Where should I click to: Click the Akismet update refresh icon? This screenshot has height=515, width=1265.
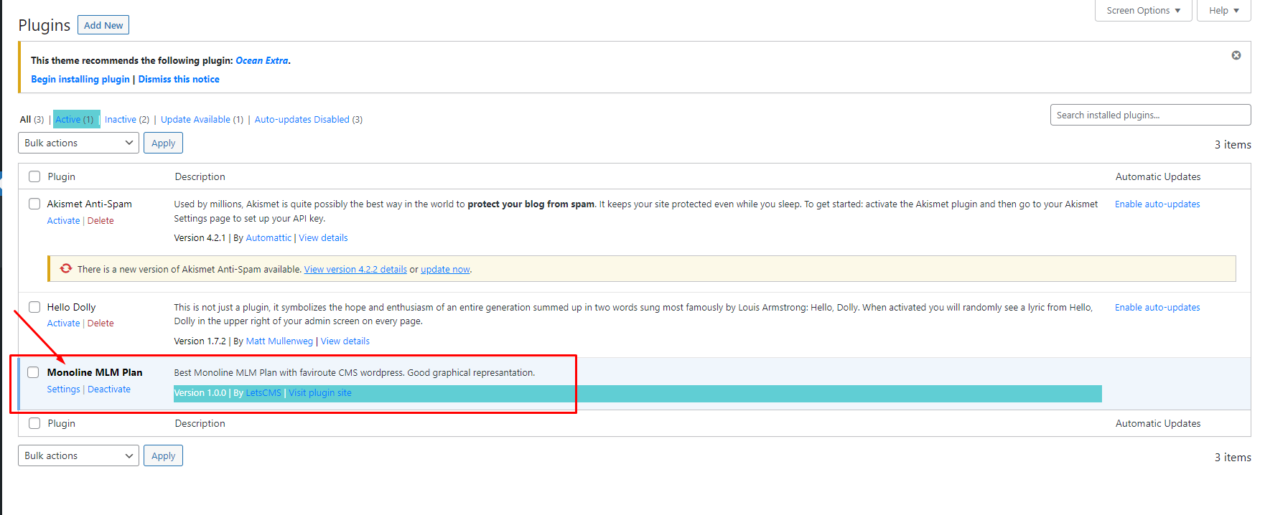tap(66, 268)
